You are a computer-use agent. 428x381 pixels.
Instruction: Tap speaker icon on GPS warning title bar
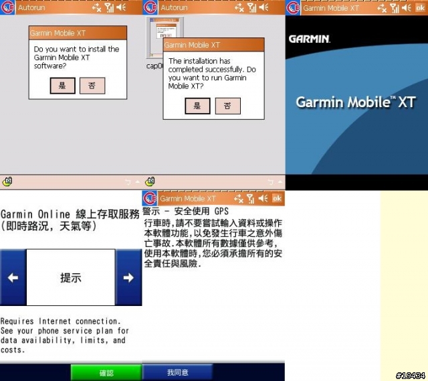click(x=263, y=198)
